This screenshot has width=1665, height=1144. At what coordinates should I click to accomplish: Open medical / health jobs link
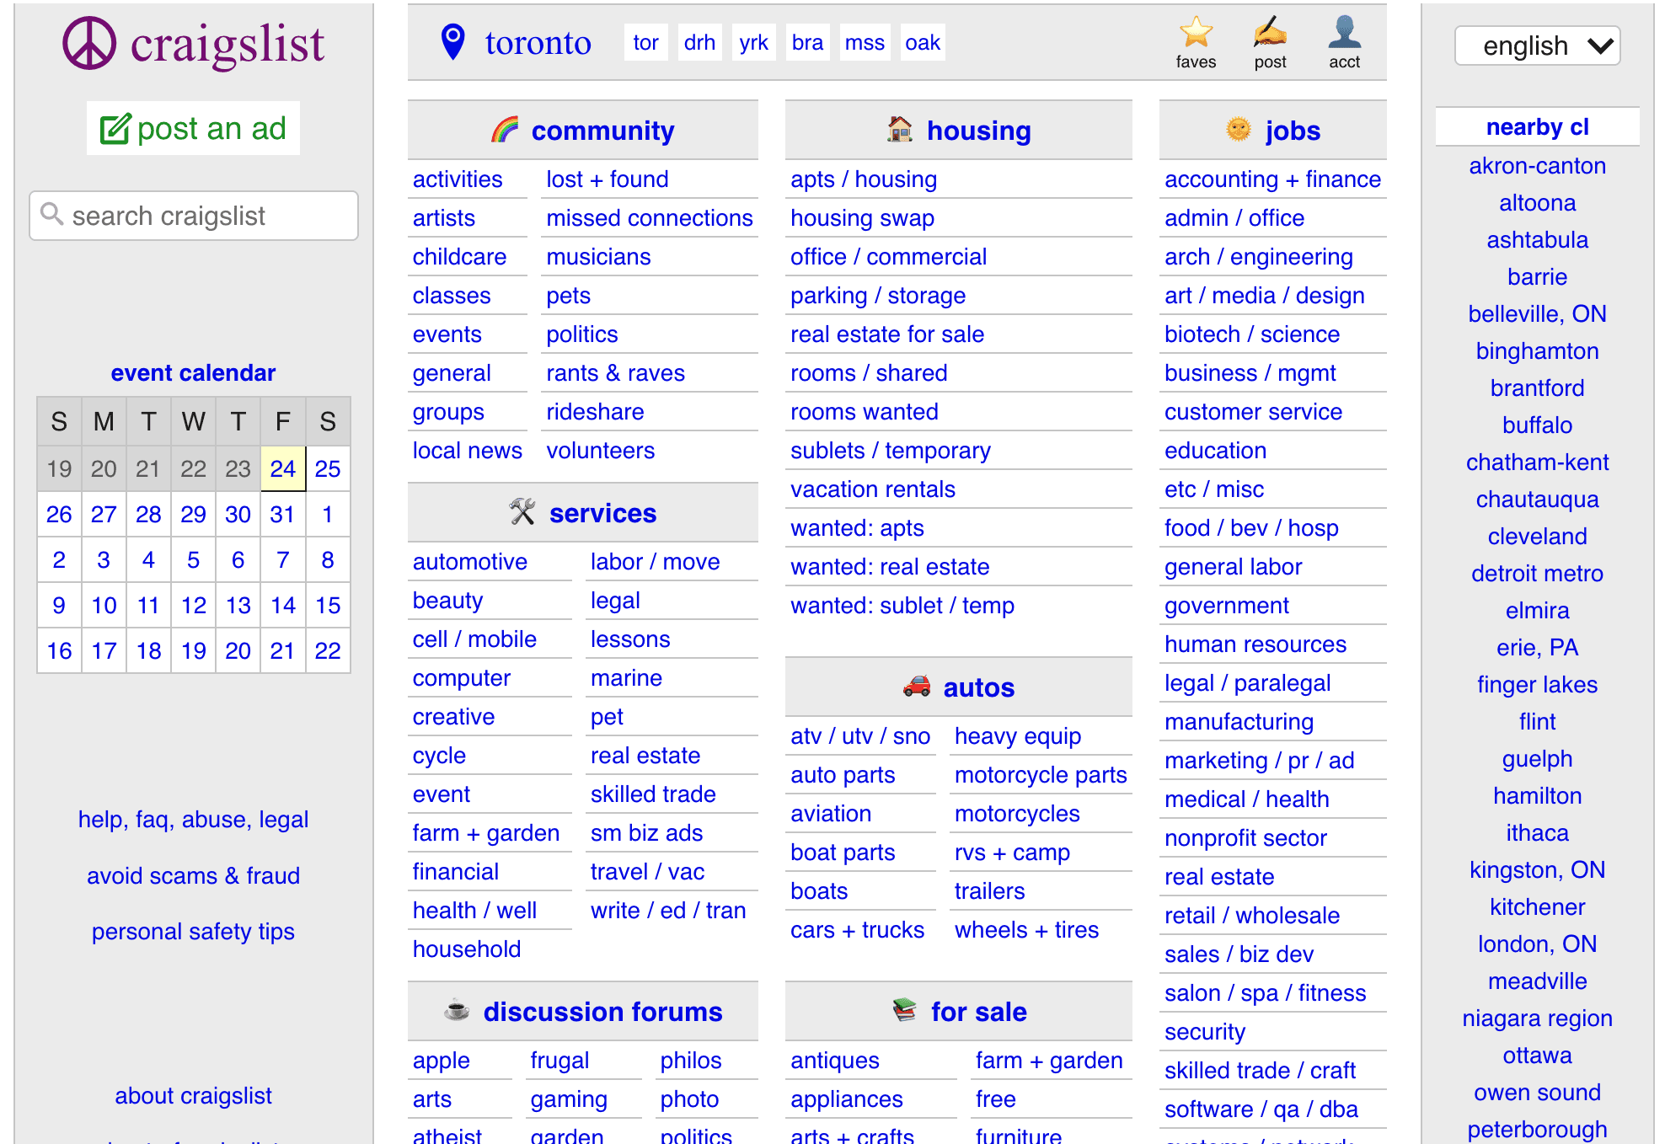click(x=1247, y=799)
